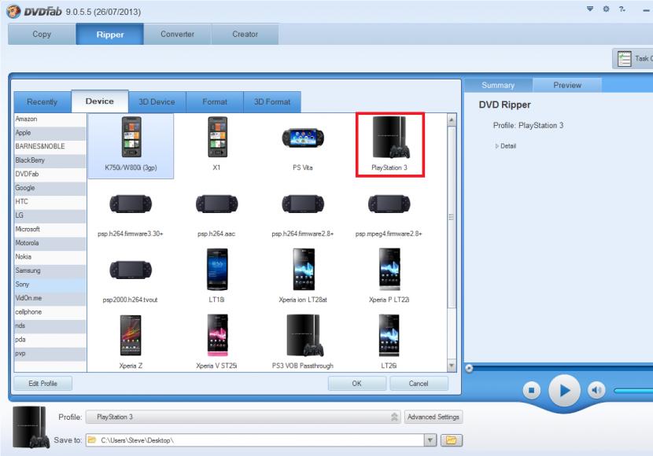Switch to the 3D Format tab

tap(272, 102)
